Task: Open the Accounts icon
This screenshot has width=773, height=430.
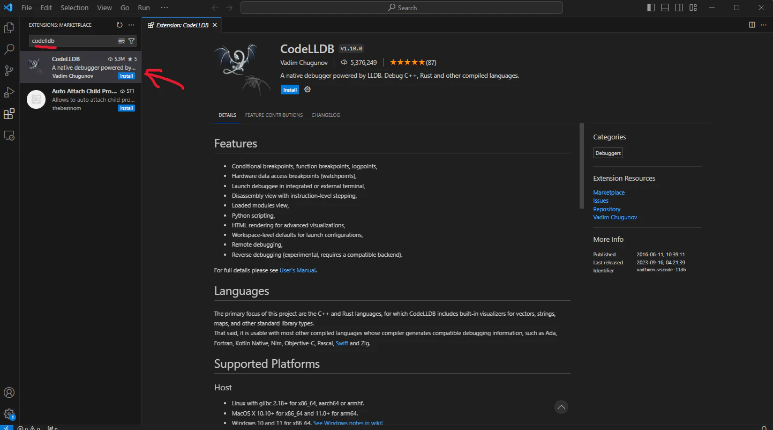Action: [9, 392]
